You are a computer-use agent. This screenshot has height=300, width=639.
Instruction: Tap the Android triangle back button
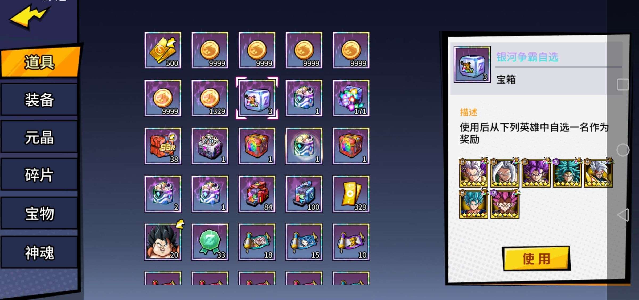pos(623,215)
